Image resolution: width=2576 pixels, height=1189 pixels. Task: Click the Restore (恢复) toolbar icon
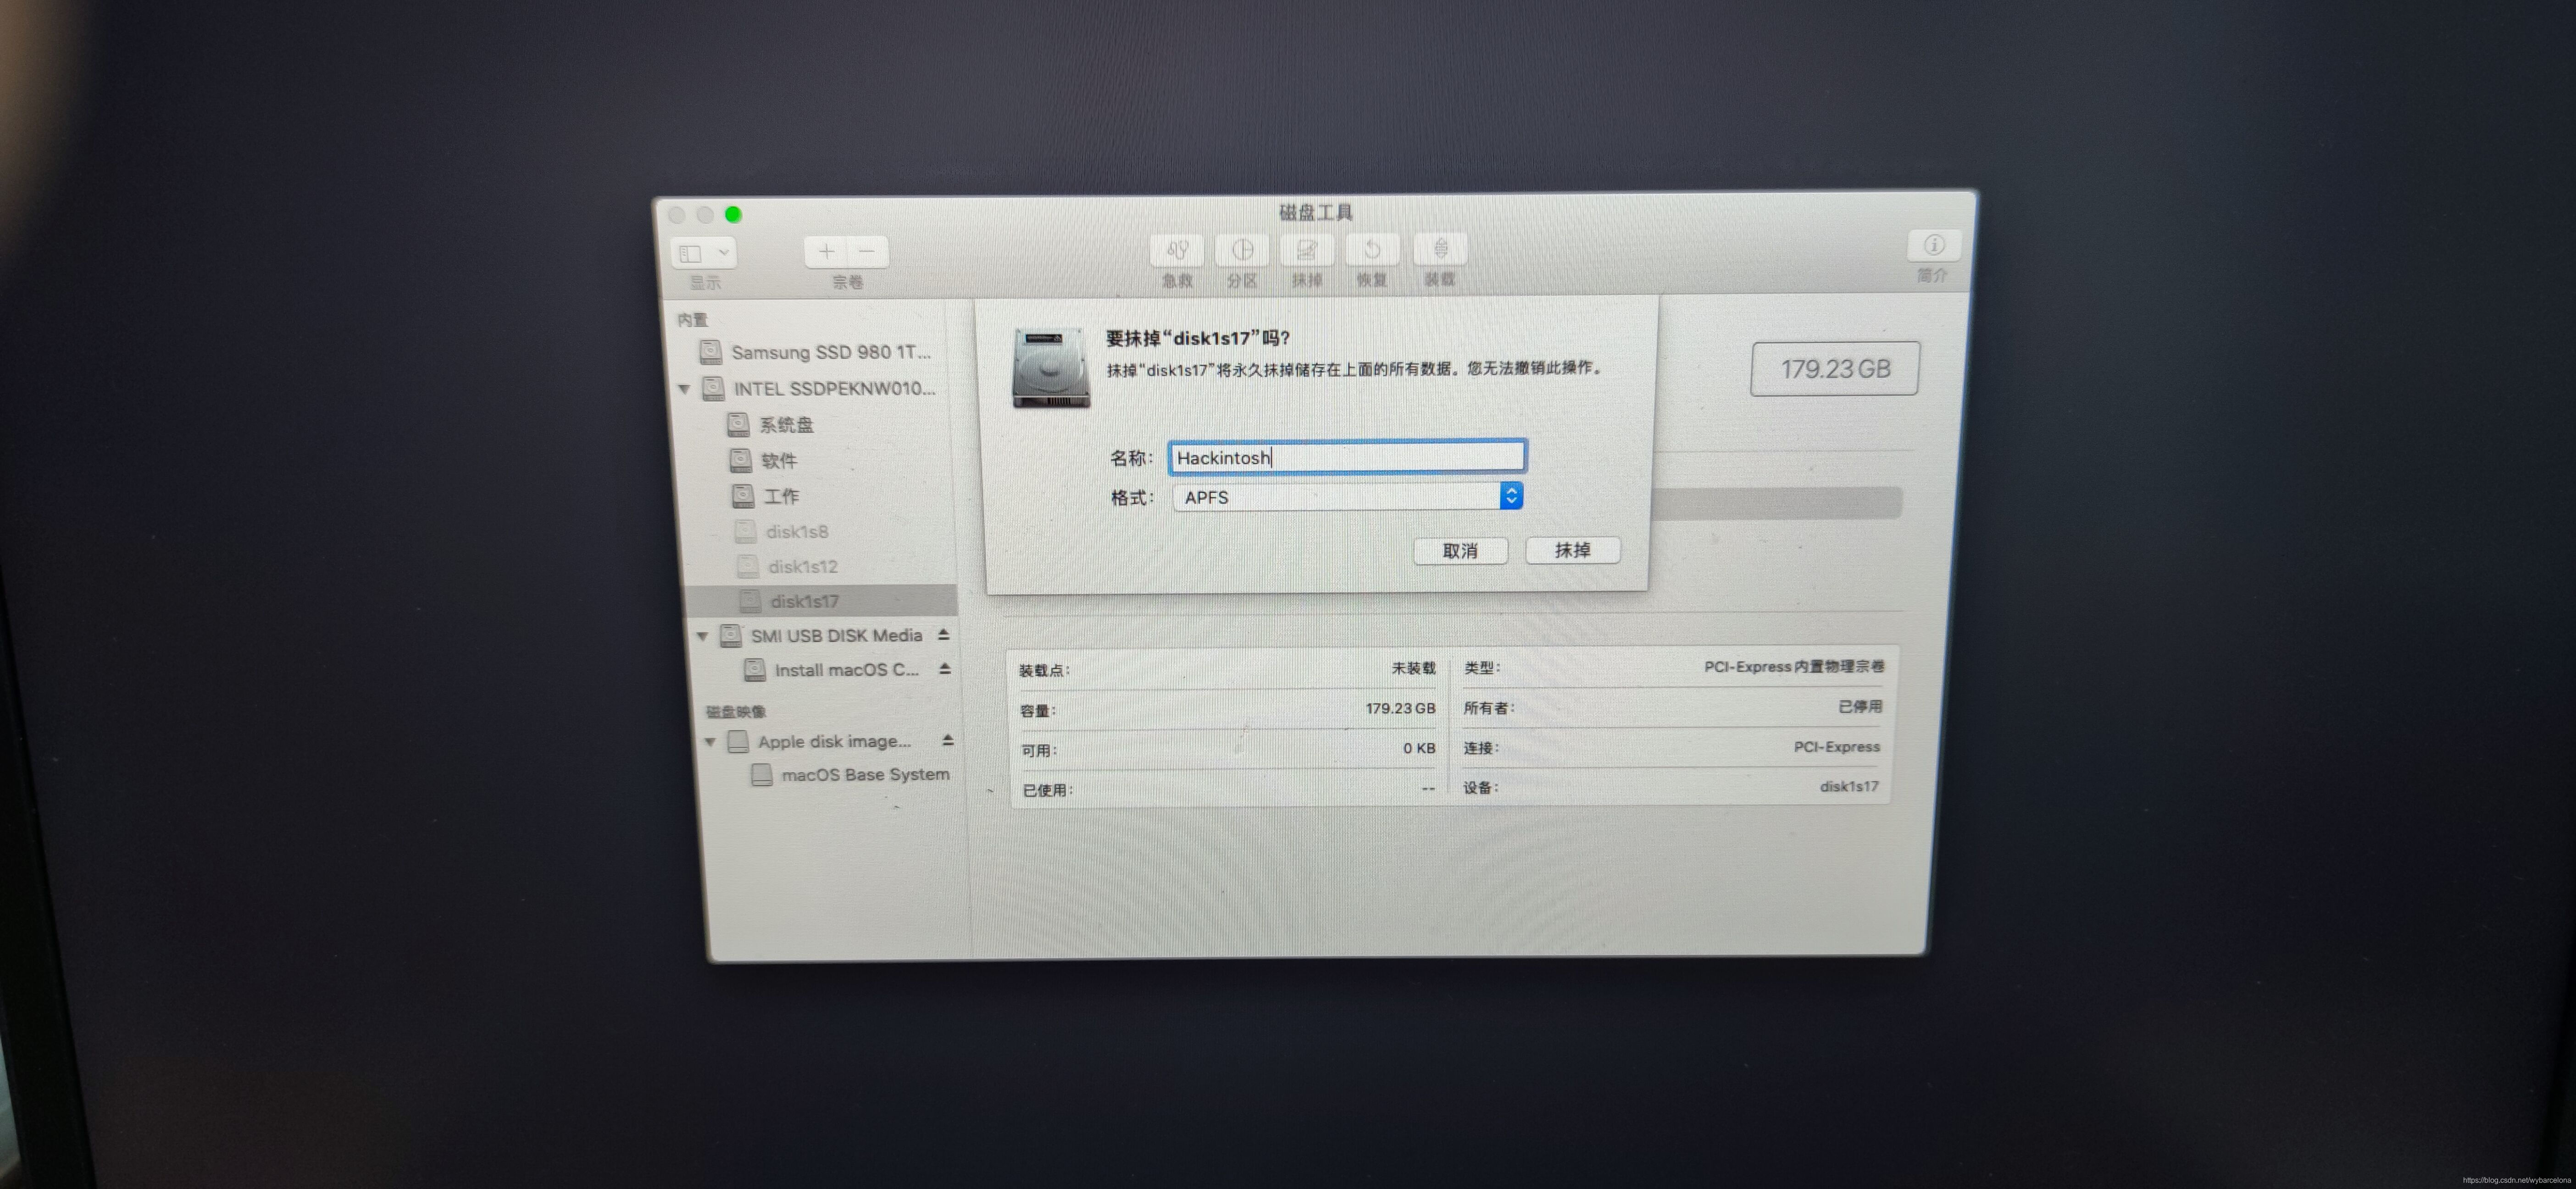[x=1372, y=250]
